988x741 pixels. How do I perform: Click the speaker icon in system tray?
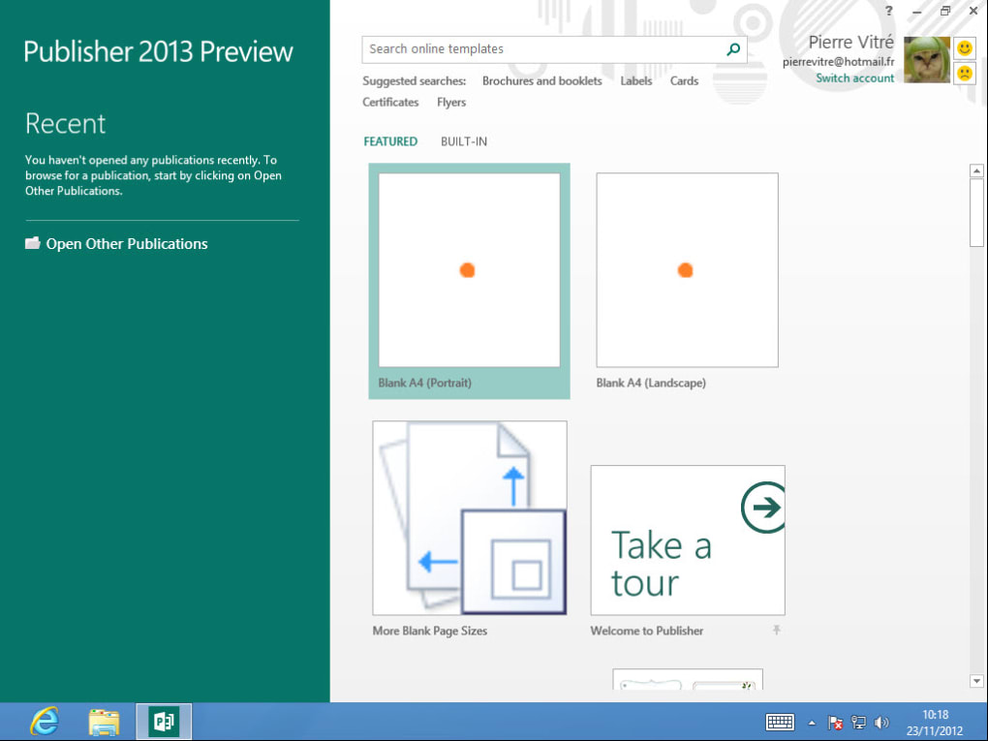coord(881,722)
